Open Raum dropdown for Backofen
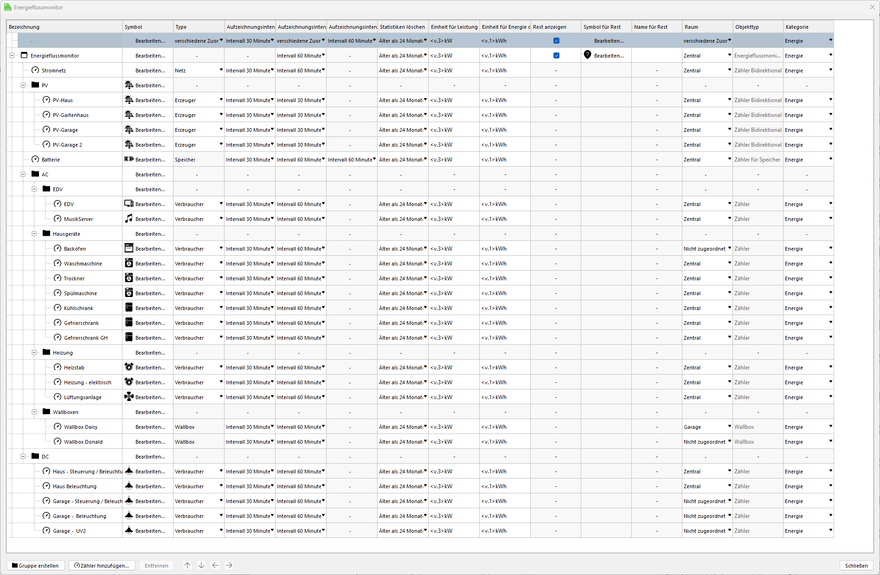The height and width of the screenshot is (575, 880). tap(729, 248)
